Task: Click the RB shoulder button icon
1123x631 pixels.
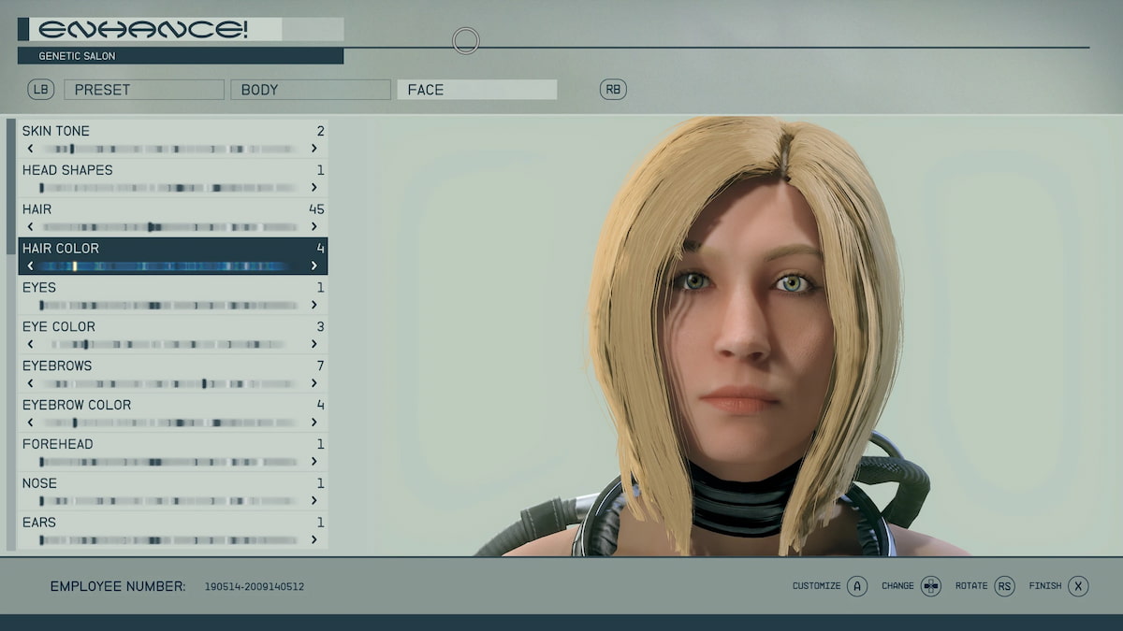Action: (x=613, y=89)
